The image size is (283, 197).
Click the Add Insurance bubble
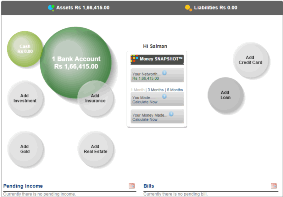95,98
